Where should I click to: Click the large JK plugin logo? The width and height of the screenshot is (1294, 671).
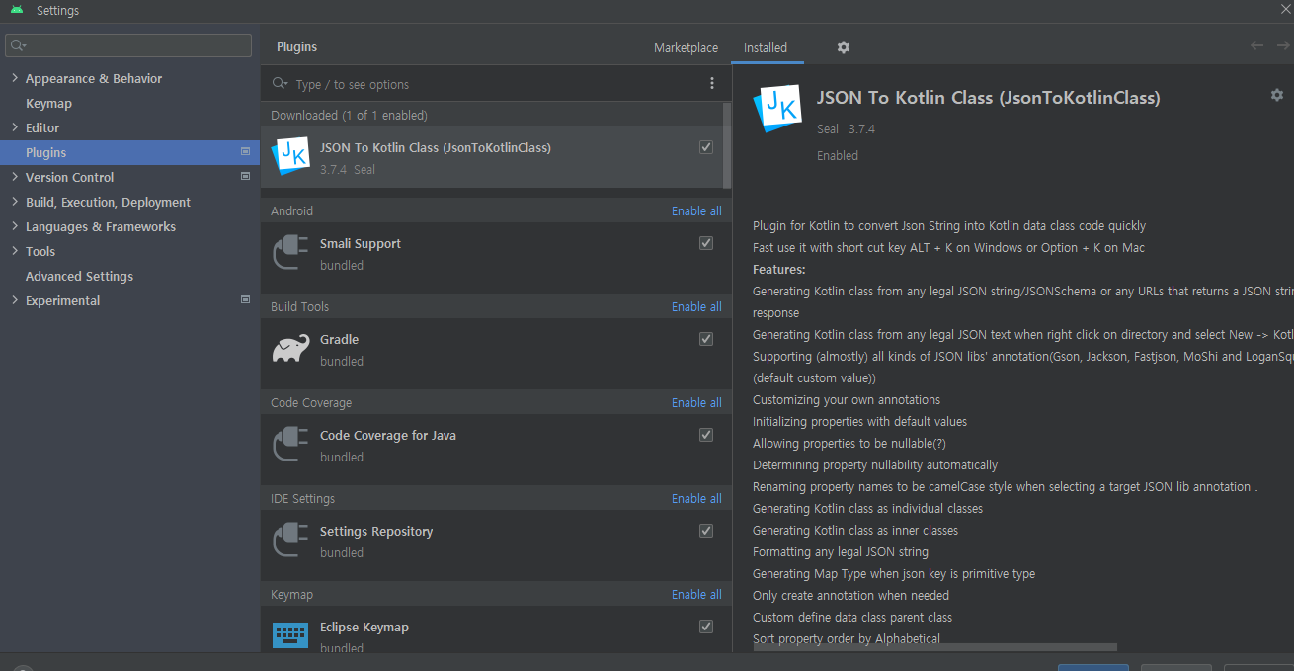pos(777,109)
